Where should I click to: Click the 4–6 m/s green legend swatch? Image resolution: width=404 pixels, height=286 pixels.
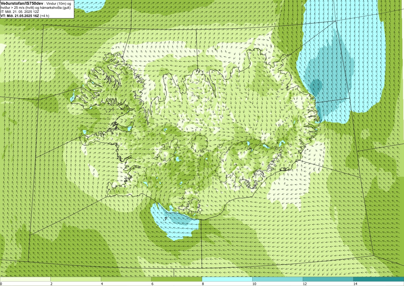point(126,279)
